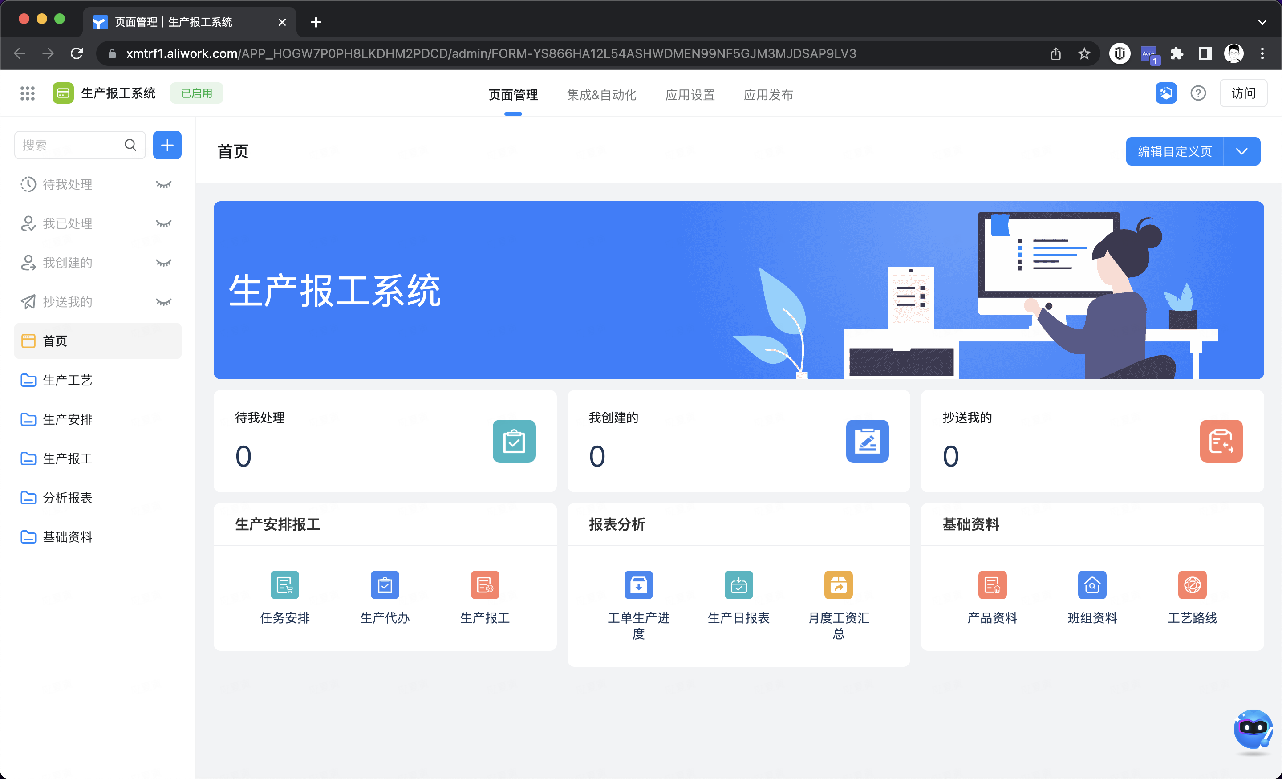Open 产品资料 shortcut icon
This screenshot has width=1282, height=779.
point(992,585)
